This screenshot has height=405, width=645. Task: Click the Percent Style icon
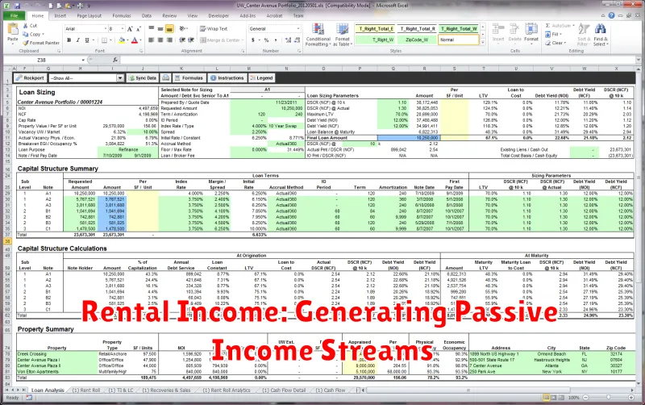point(267,40)
